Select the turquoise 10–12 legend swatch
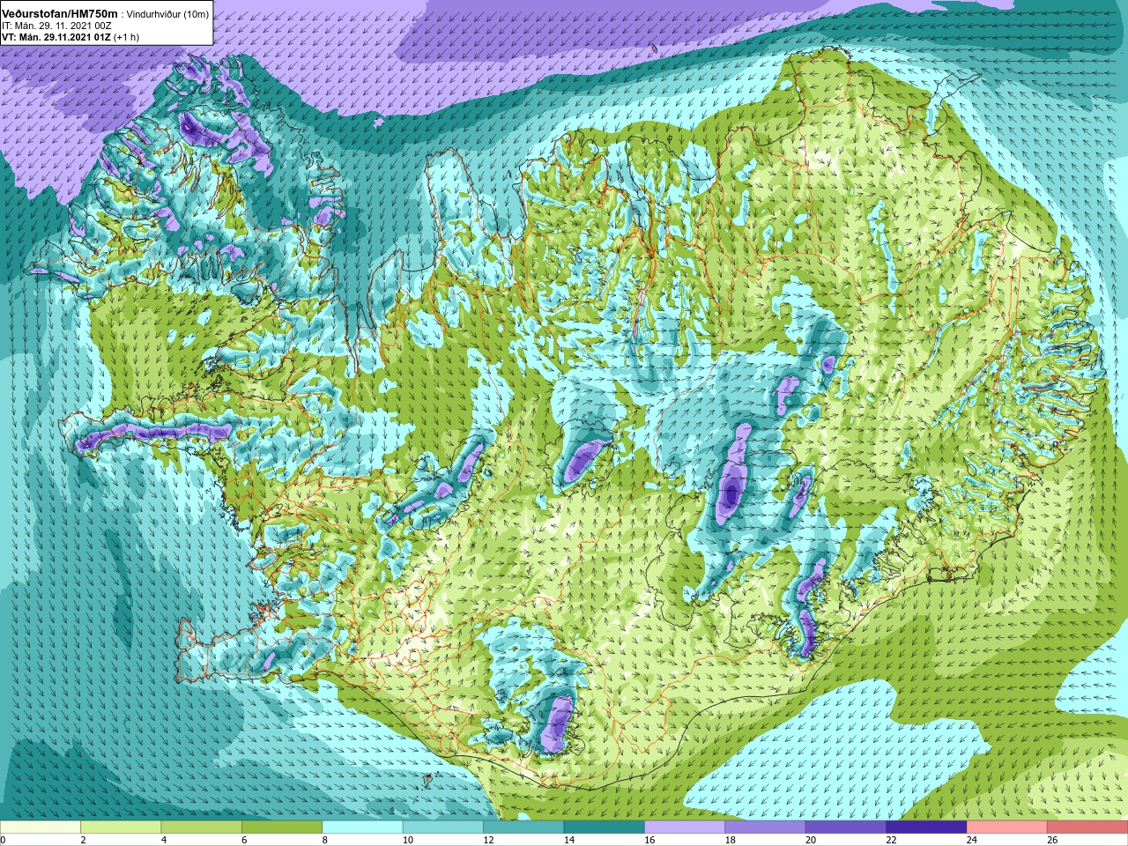The image size is (1128, 846). pyautogui.click(x=443, y=827)
